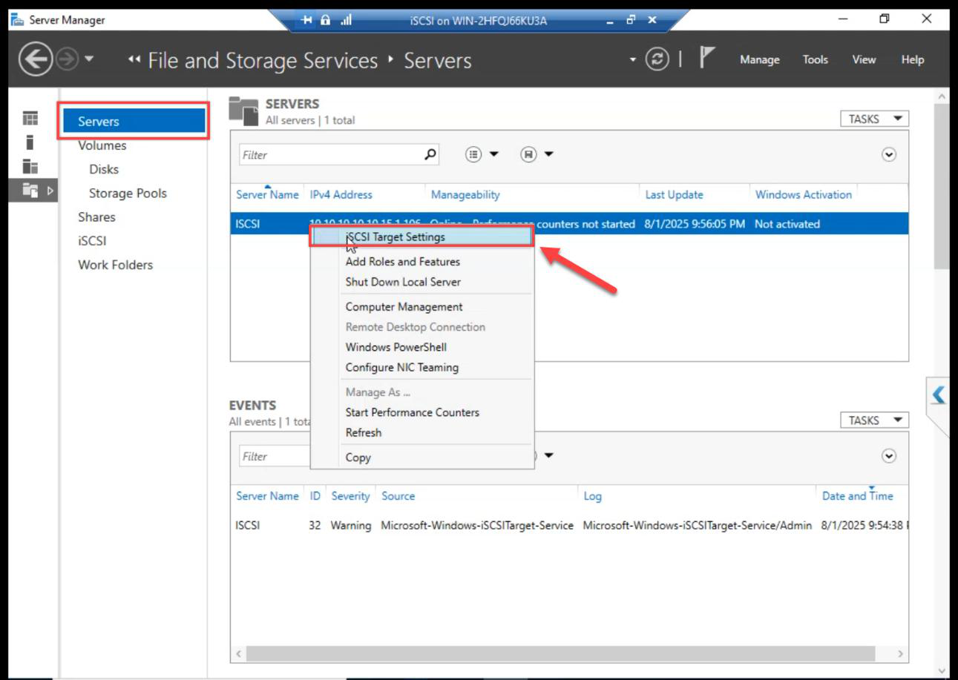Open the notifications flag icon

[706, 59]
